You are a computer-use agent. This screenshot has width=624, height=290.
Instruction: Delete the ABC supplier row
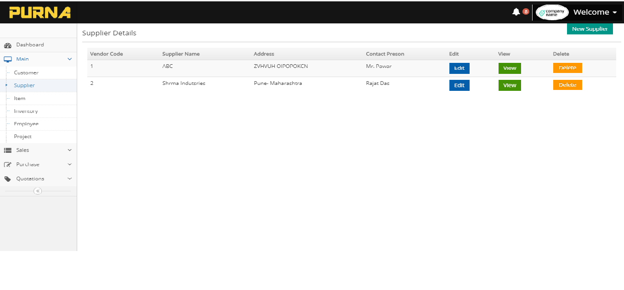click(x=567, y=68)
